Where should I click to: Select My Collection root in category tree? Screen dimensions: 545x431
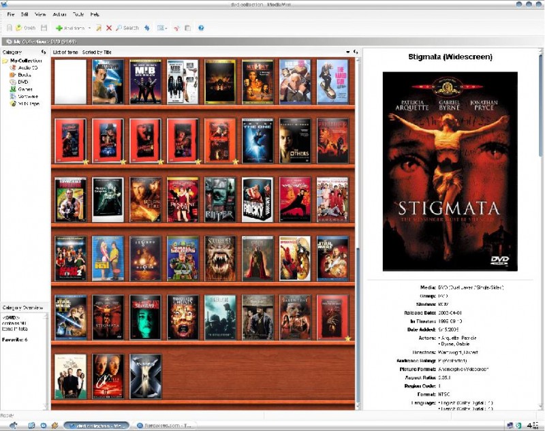[26, 61]
